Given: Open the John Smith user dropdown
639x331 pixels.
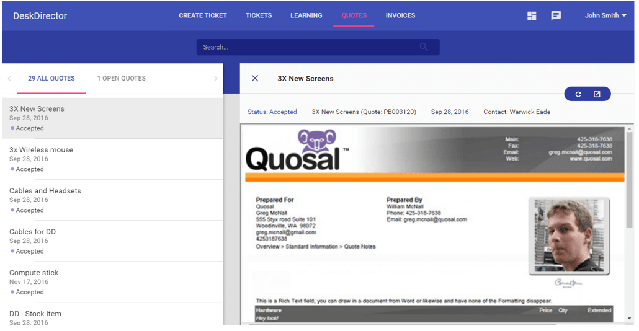Looking at the screenshot, I should 605,15.
